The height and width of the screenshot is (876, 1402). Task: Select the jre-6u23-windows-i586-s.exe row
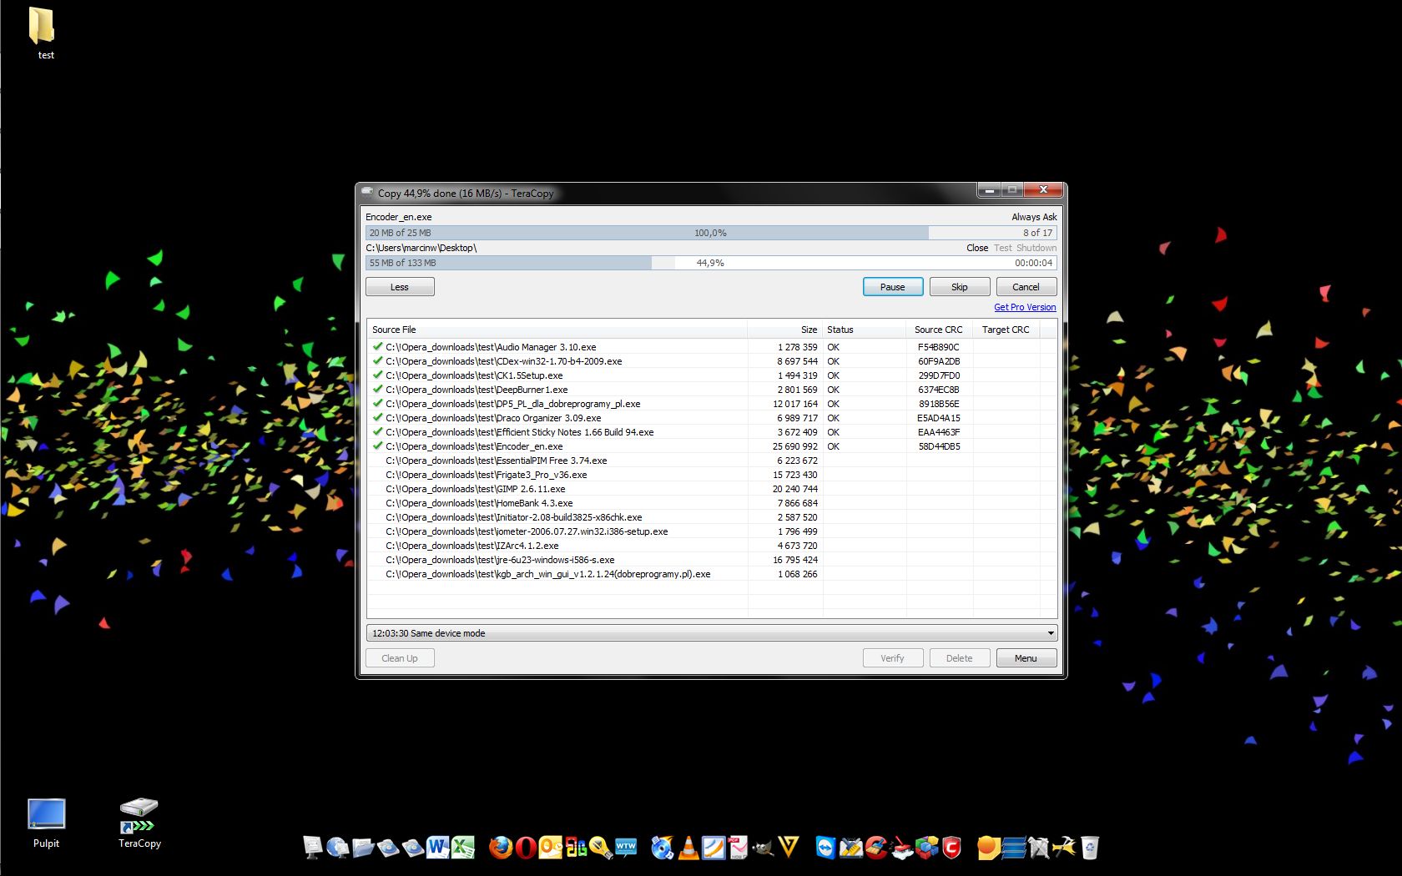pyautogui.click(x=711, y=560)
